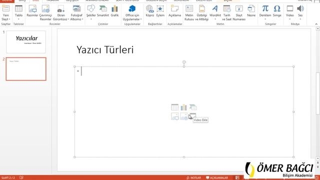Click SLAYT 2 / 2 indicator in status bar
Image resolution: width=320 pixels, height=180 pixels.
[x=8, y=178]
